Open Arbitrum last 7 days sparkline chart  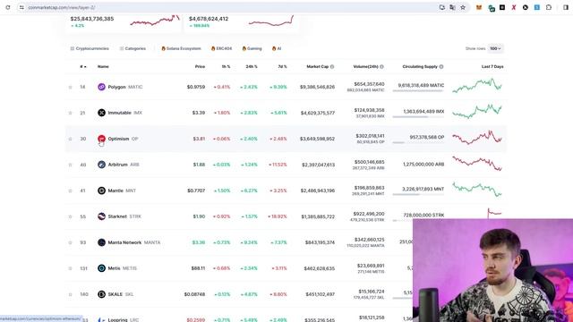[x=477, y=164]
